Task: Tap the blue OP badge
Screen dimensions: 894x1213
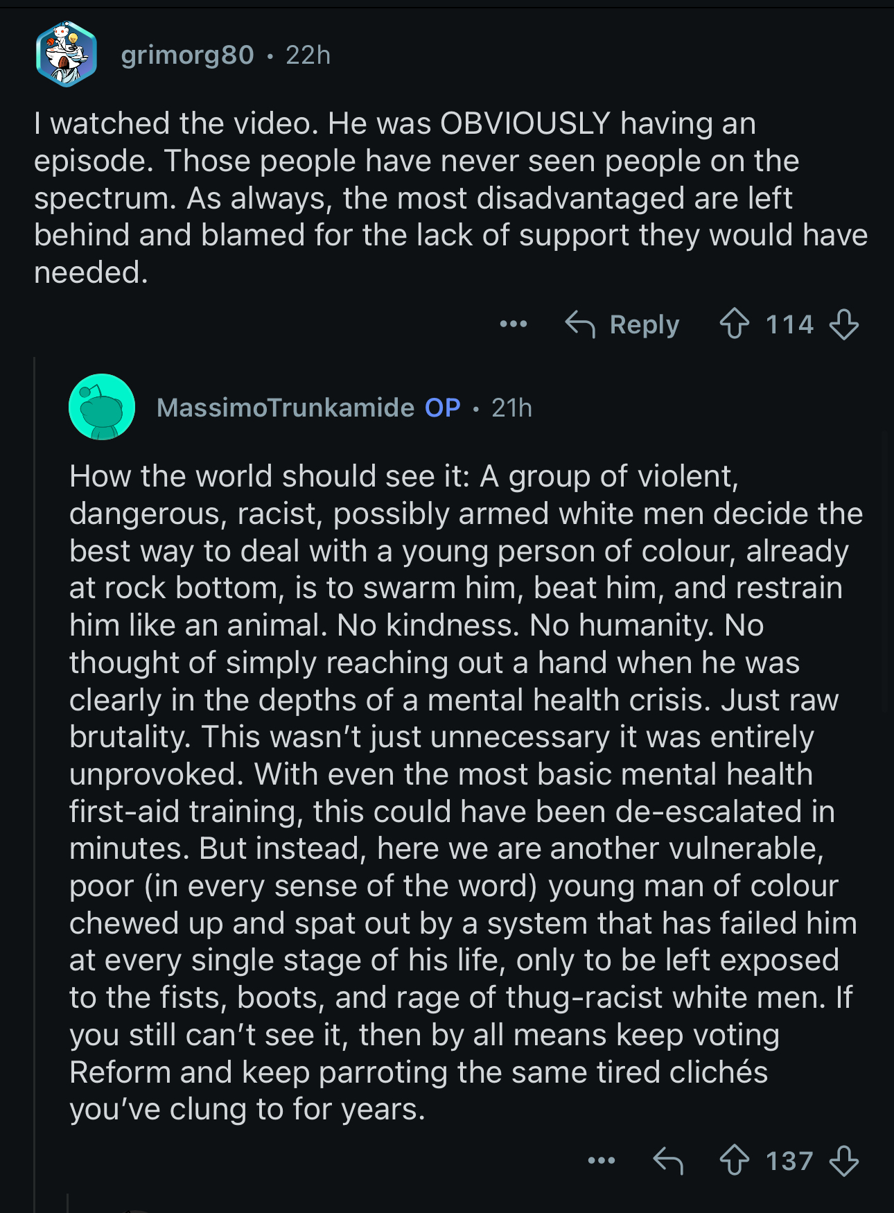Action: point(442,408)
